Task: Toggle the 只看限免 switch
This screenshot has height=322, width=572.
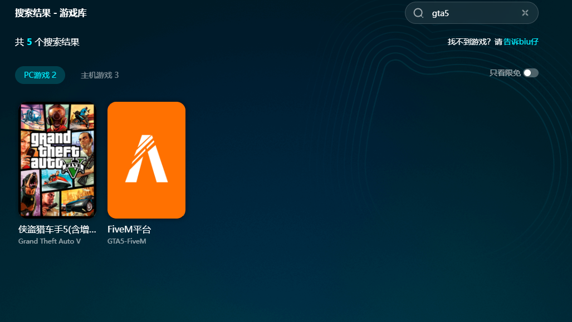Action: pyautogui.click(x=531, y=73)
